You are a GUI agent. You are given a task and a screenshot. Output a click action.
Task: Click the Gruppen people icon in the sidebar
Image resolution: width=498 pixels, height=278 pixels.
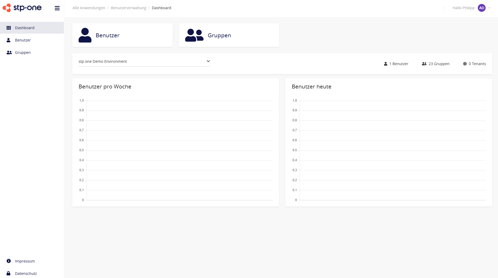tap(9, 52)
